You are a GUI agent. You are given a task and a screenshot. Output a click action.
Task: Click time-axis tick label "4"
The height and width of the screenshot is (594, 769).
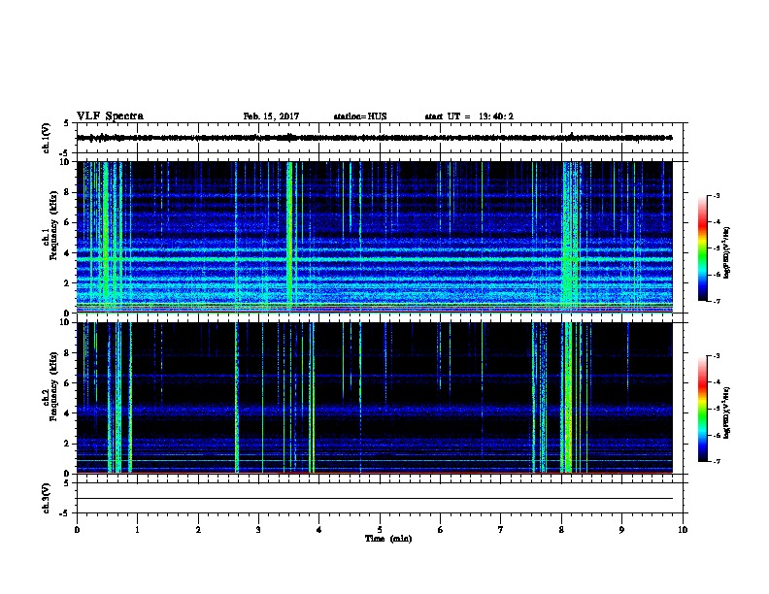click(319, 530)
